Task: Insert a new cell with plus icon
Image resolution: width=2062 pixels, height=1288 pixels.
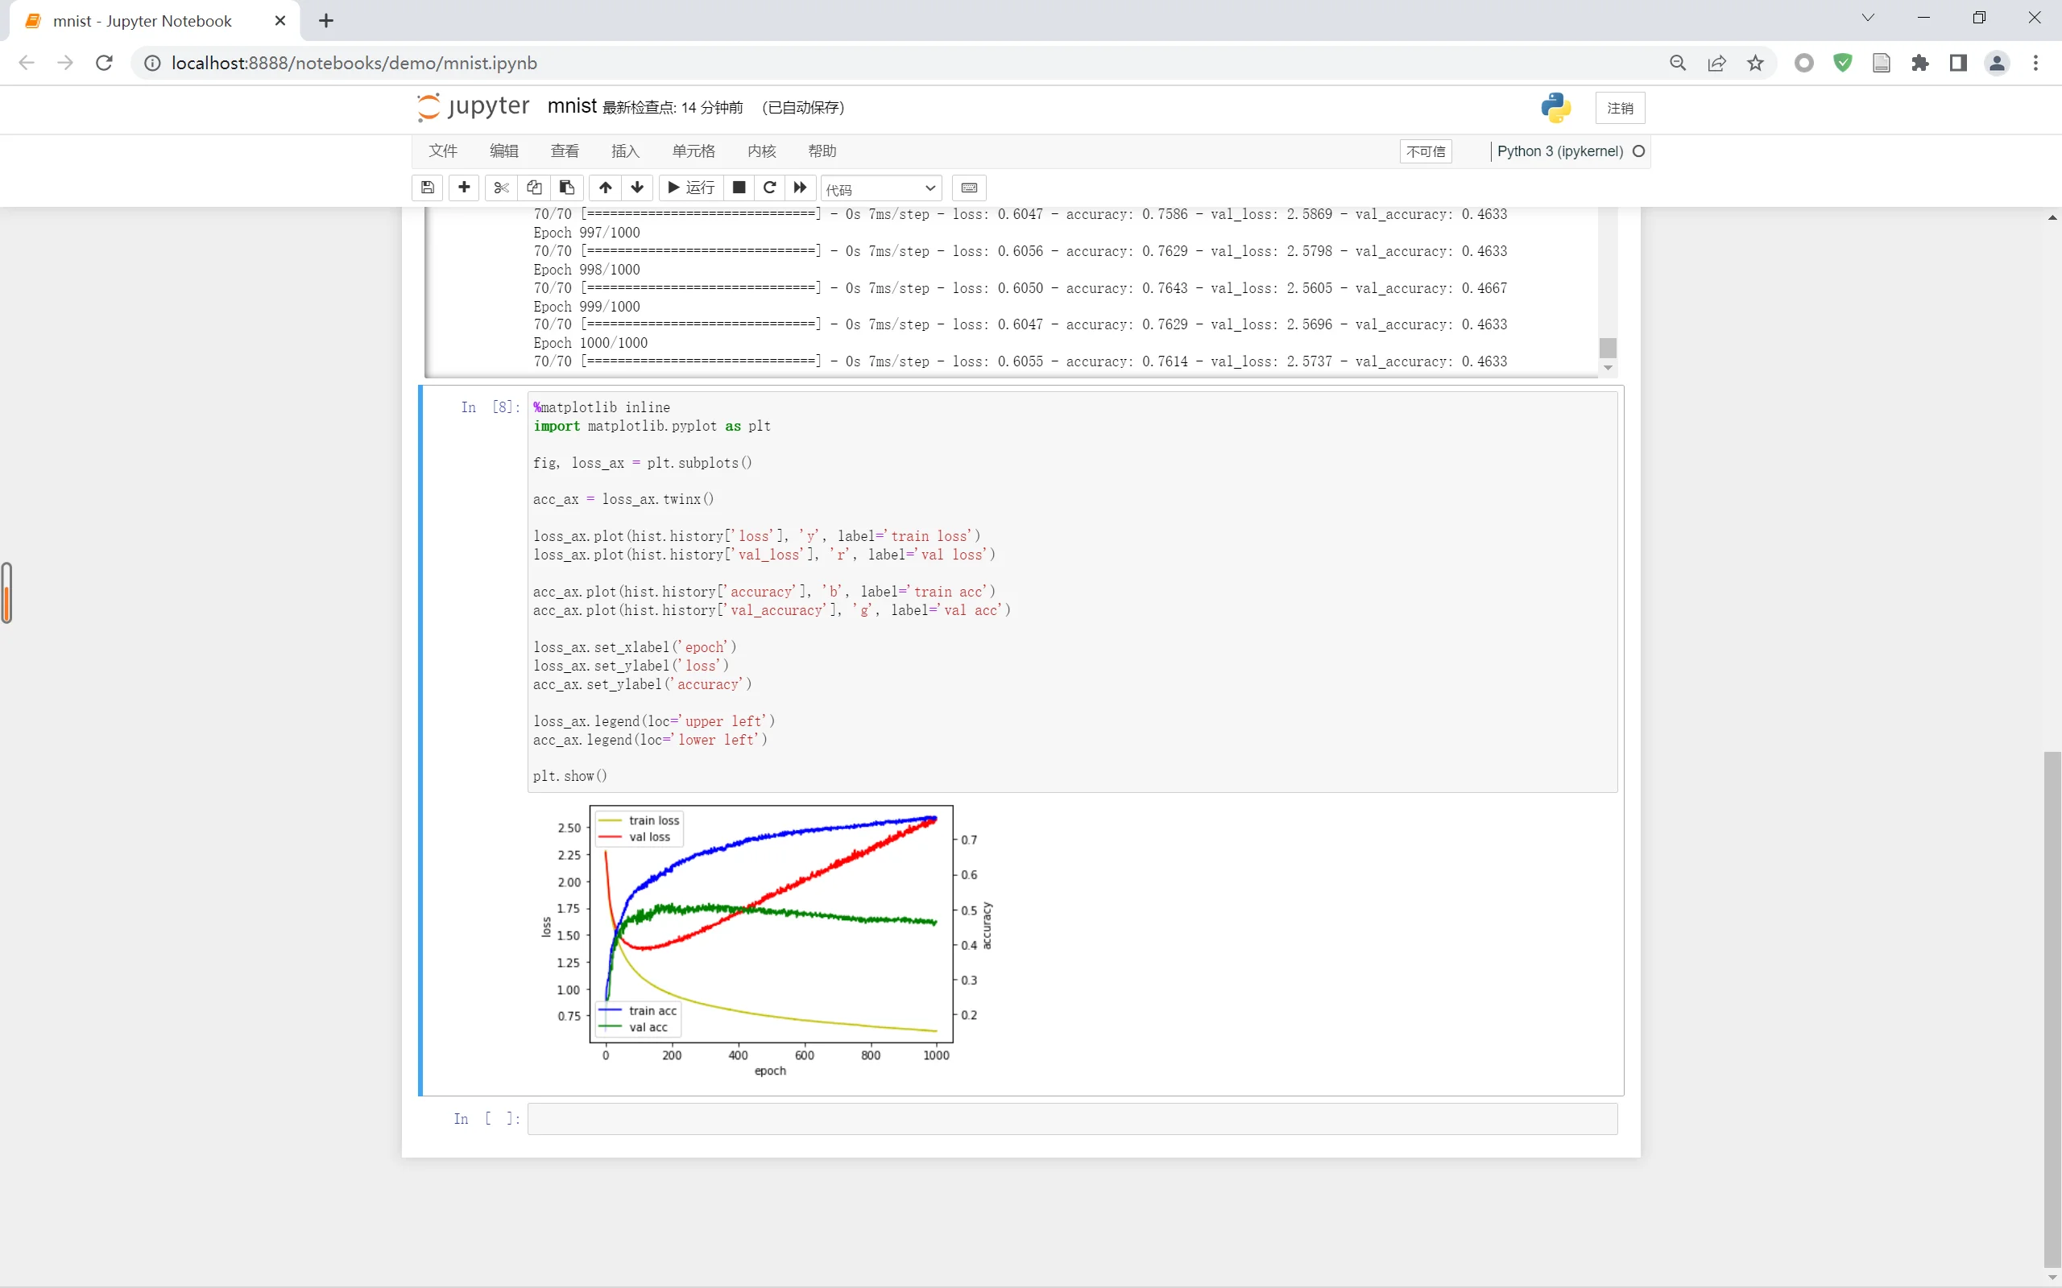Action: (463, 188)
